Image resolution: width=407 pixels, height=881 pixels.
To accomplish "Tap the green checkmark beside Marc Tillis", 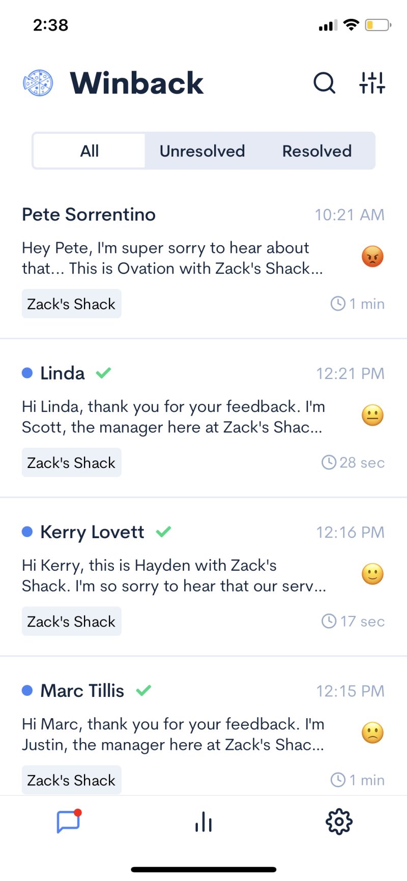I will tap(143, 690).
